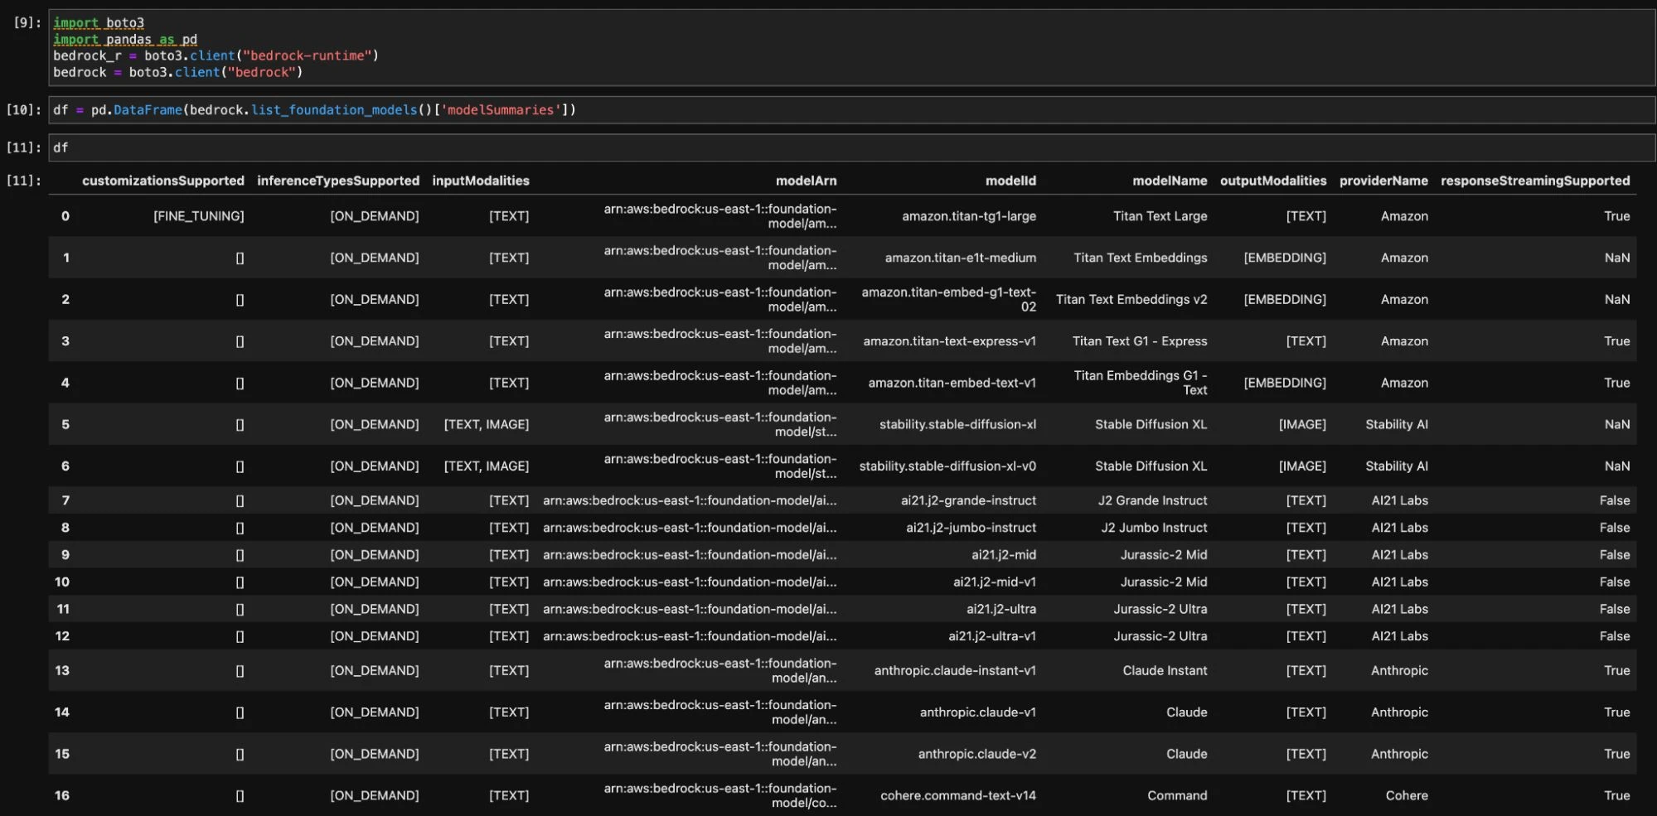The image size is (1657, 816).
Task: Click the [9] execution prompt label
Action: [x=27, y=22]
